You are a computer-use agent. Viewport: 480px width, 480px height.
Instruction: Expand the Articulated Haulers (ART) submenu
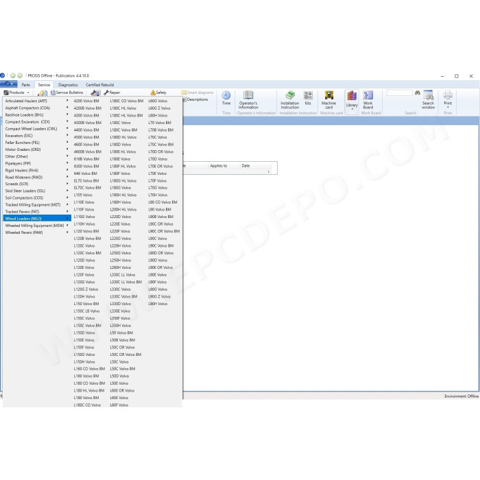(37, 101)
